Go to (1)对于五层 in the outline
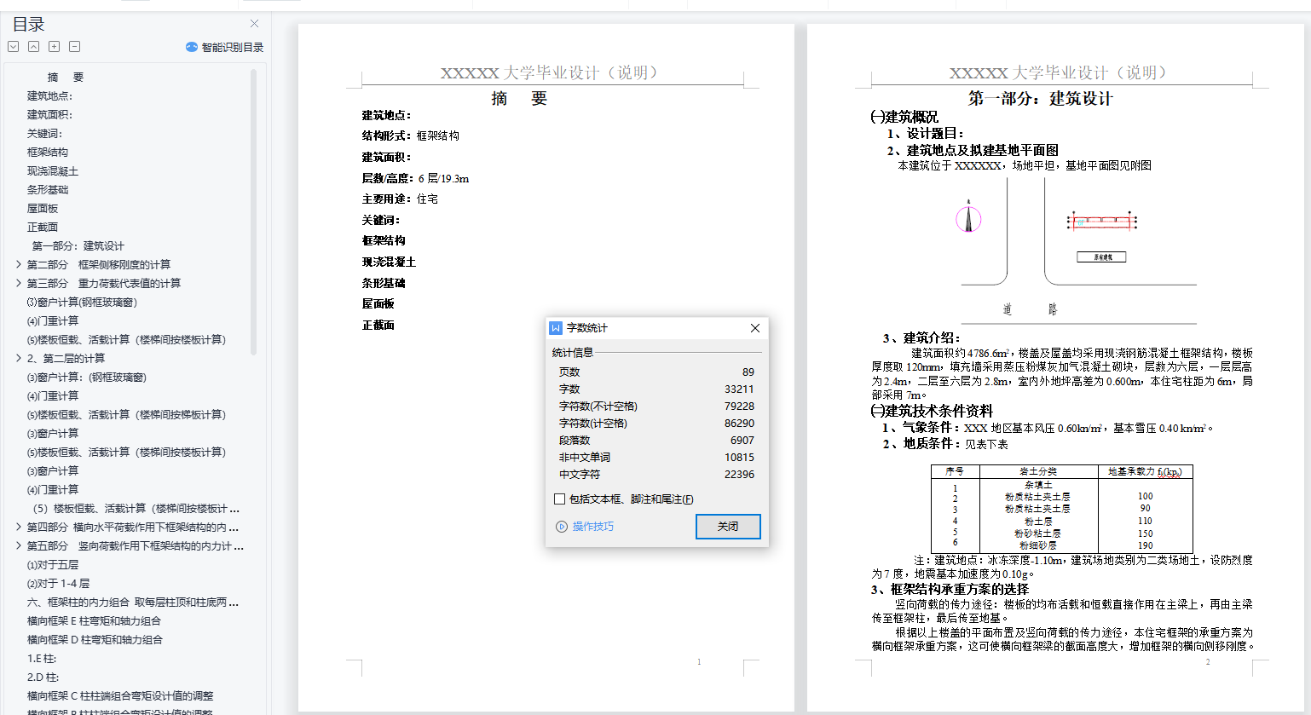Image resolution: width=1311 pixels, height=715 pixels. point(53,564)
